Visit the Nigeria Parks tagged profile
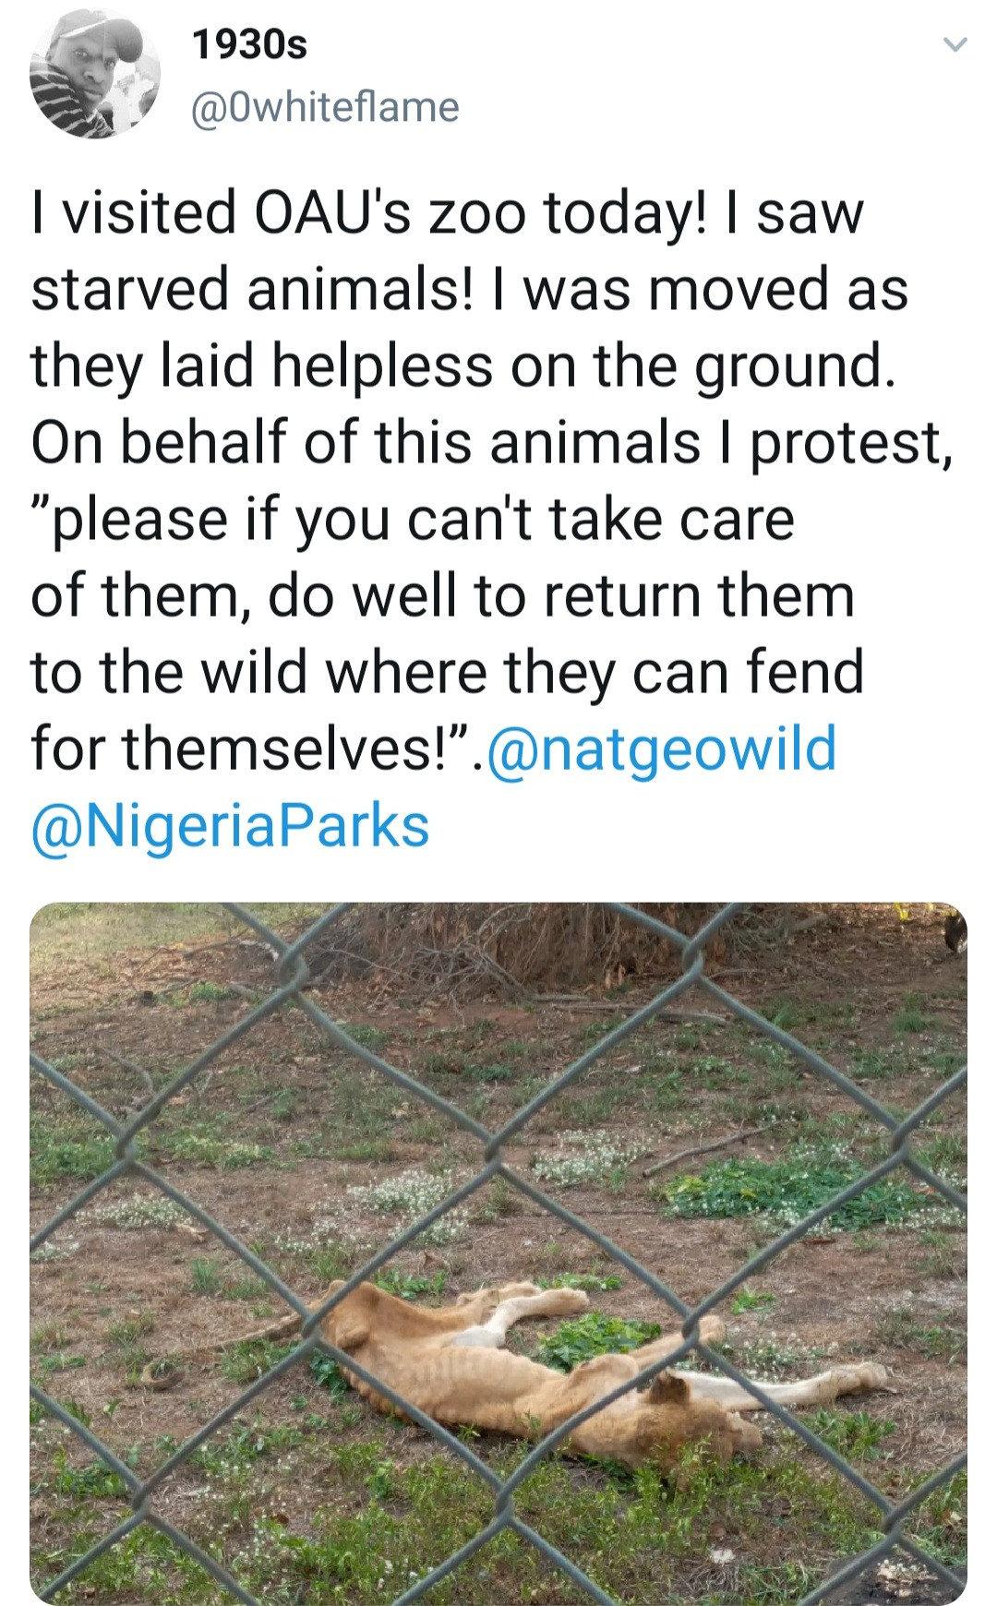The height and width of the screenshot is (1606, 997). 231,824
